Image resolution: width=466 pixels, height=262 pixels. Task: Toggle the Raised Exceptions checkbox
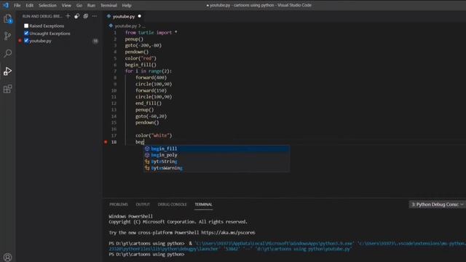[x=26, y=26]
